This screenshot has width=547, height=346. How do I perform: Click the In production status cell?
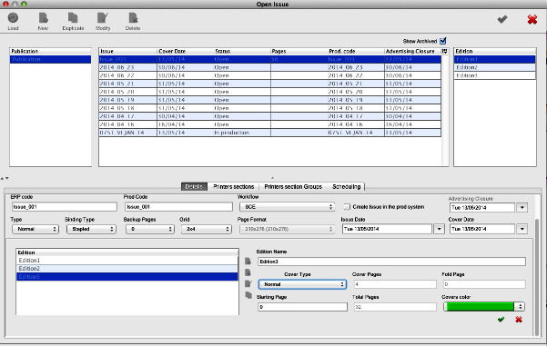242,133
